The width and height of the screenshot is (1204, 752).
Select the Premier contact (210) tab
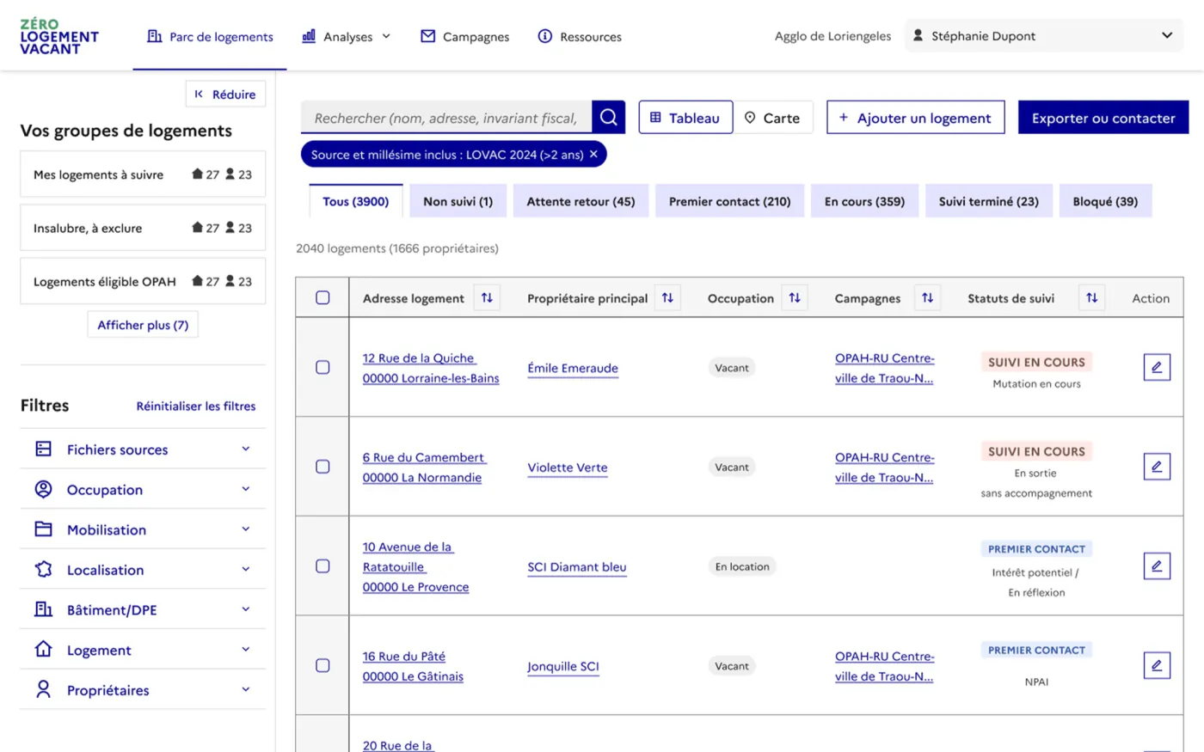click(729, 201)
